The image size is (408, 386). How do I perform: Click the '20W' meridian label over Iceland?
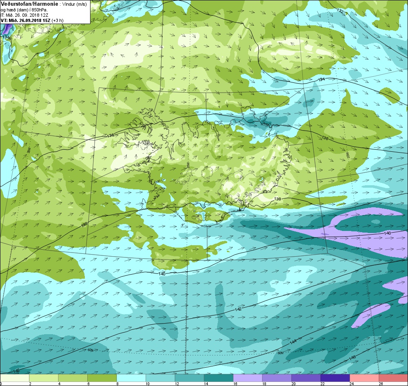[188, 166]
